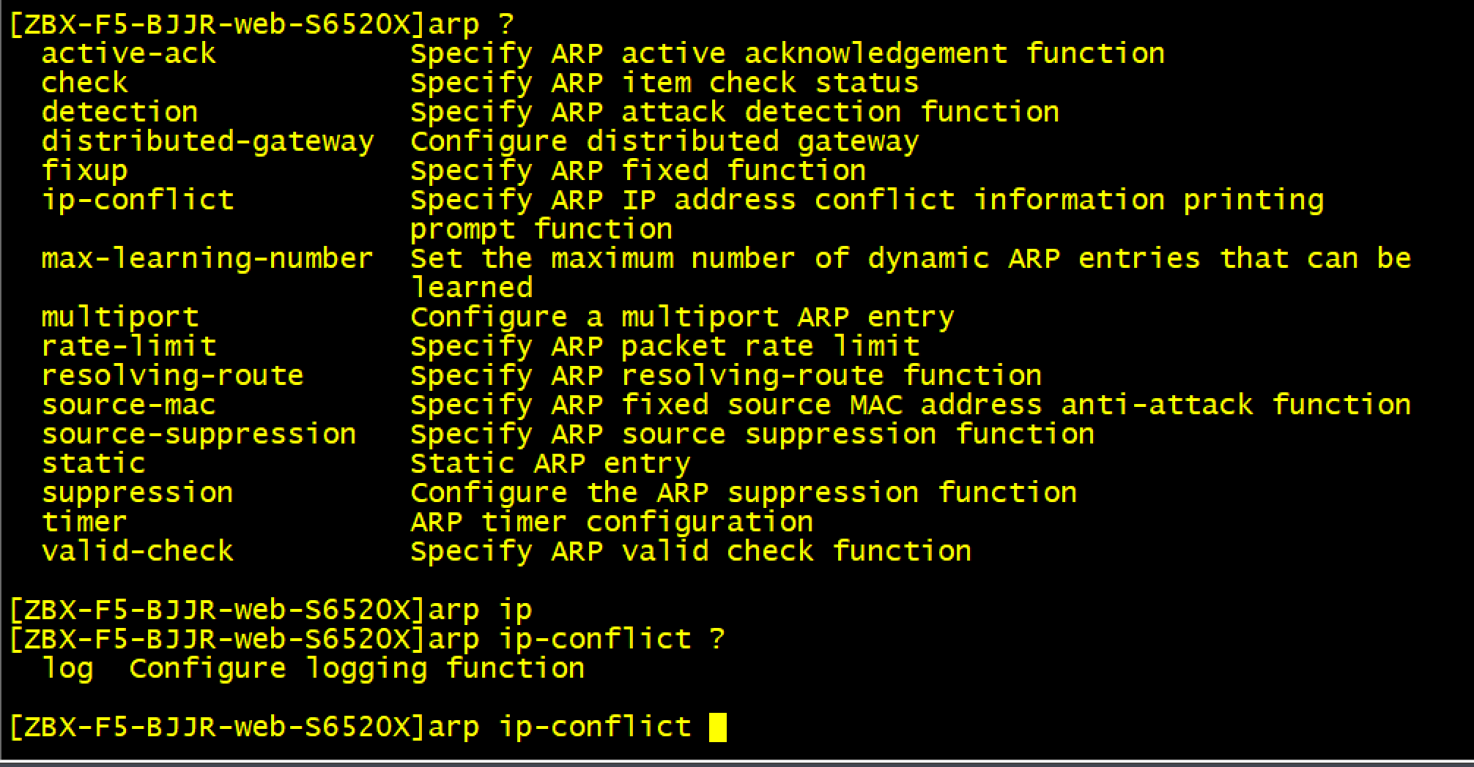
Task: Click the 'valid-check' command keyword
Action: click(x=138, y=552)
